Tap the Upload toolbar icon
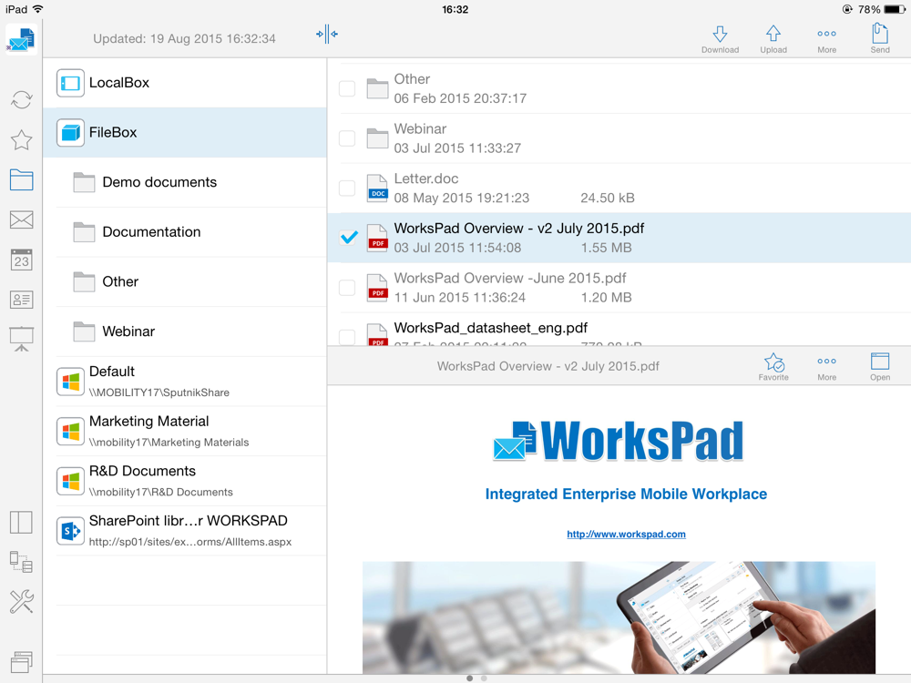The image size is (911, 683). [x=773, y=39]
